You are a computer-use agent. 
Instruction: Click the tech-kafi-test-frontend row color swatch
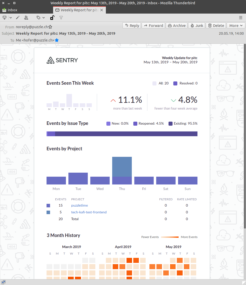(x=48, y=212)
